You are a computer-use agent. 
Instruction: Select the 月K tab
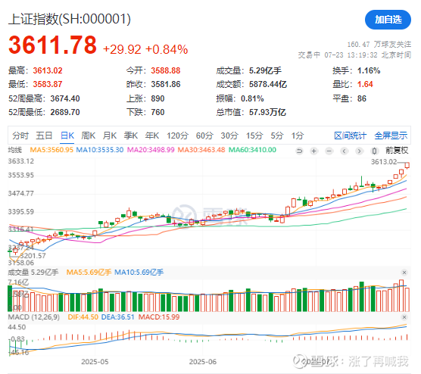[x=110, y=136]
